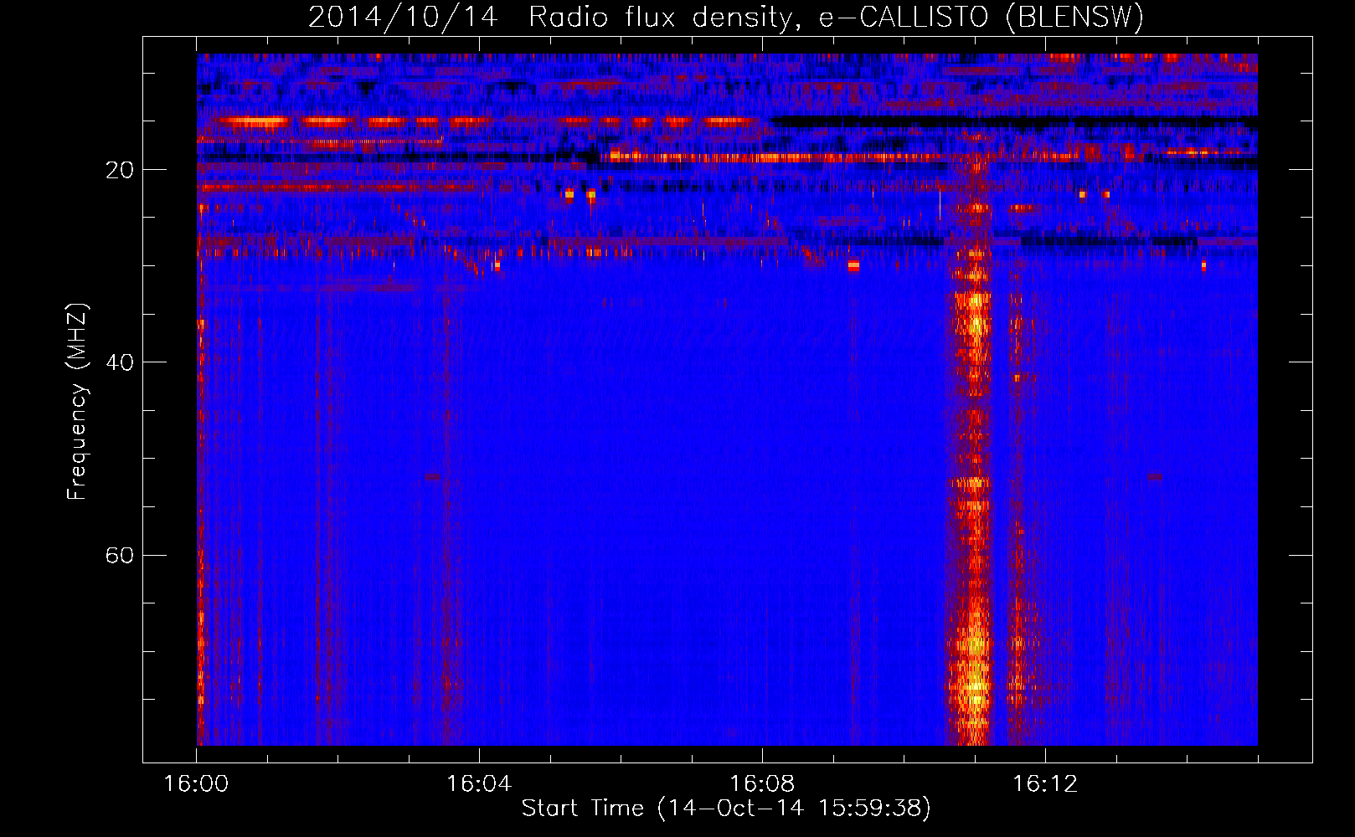Screen dimensions: 1355x837
Task: Click the 'Frequency (MHZ)' axis label
Action: pyautogui.click(x=76, y=402)
